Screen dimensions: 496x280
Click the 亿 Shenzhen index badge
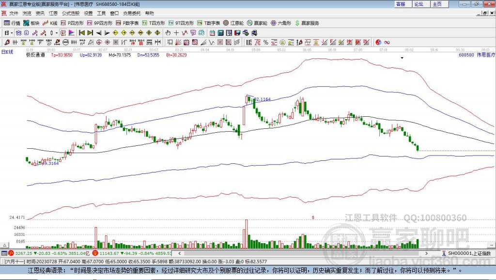coord(95,253)
